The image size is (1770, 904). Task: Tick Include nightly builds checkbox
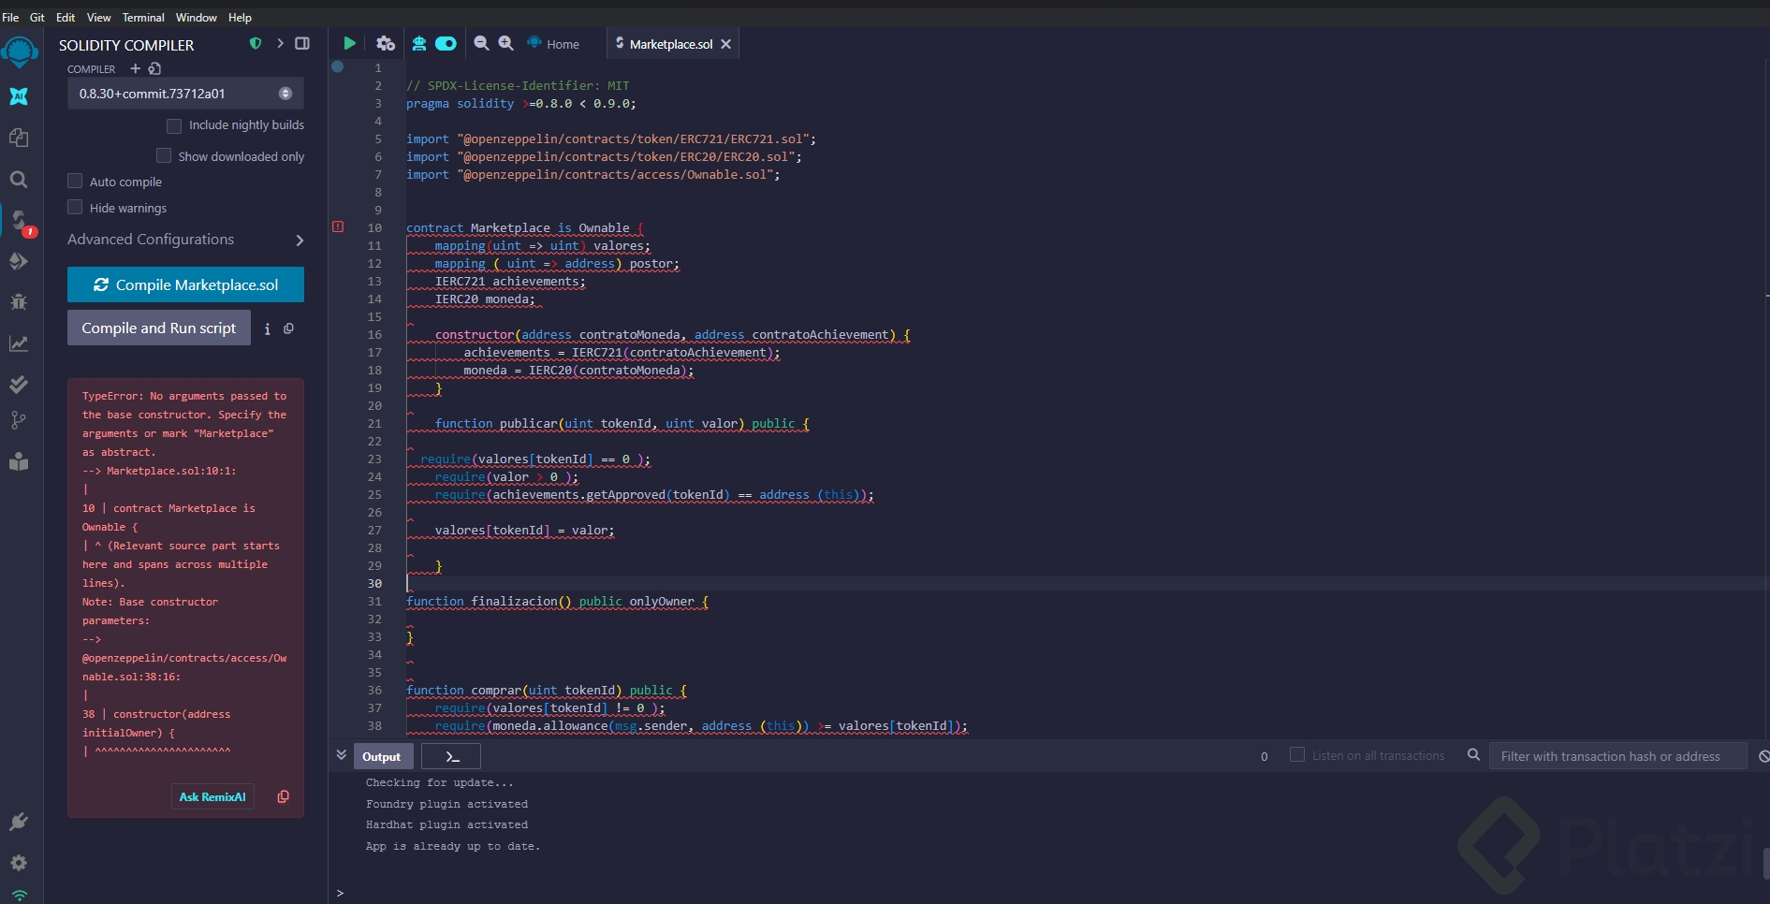click(x=174, y=125)
